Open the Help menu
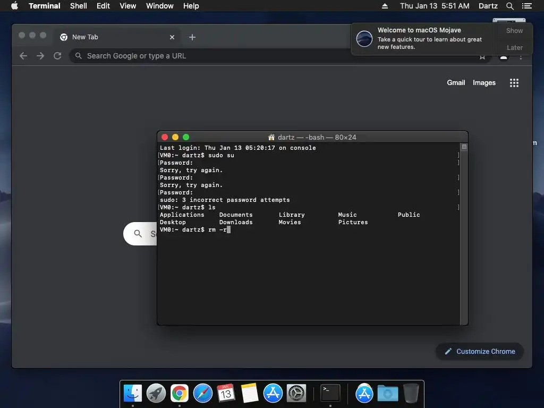Image resolution: width=544 pixels, height=408 pixels. coord(191,6)
